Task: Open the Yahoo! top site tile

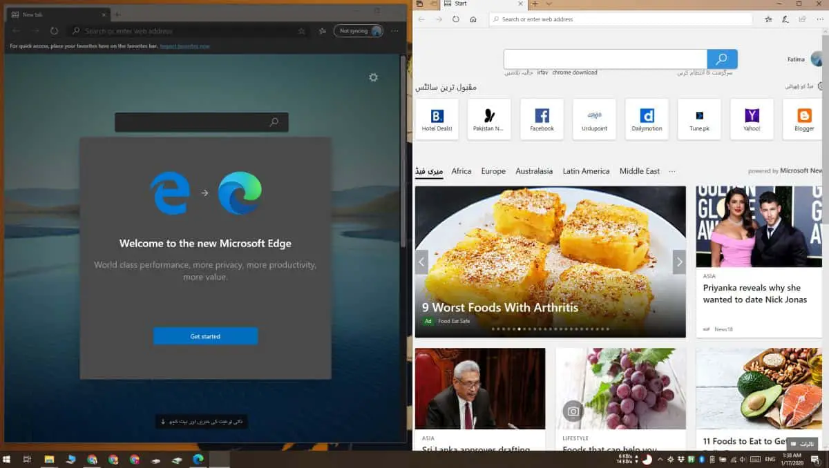Action: coord(752,119)
